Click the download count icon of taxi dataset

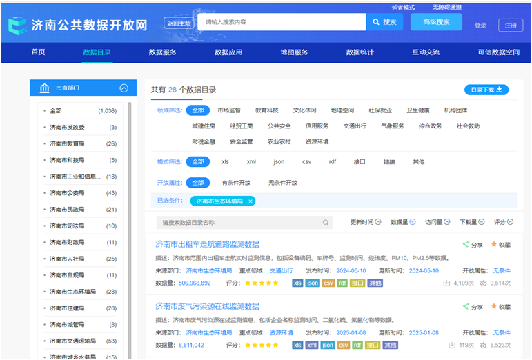point(446,283)
